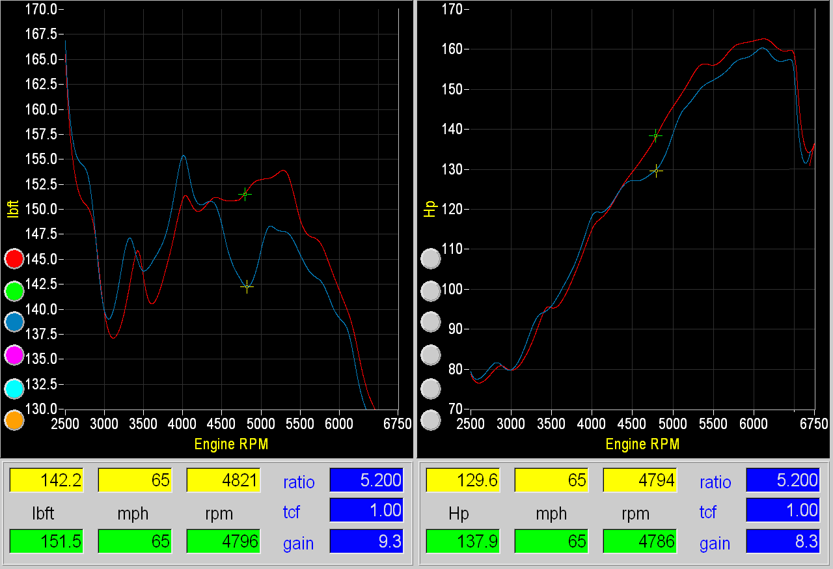Screen dimensions: 833x569
Task: Click the Engine RPM label under torque graph
Action: click(x=231, y=445)
